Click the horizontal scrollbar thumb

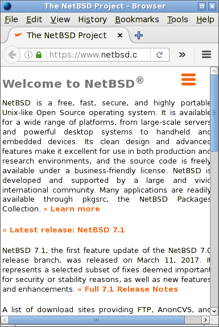click(96, 320)
